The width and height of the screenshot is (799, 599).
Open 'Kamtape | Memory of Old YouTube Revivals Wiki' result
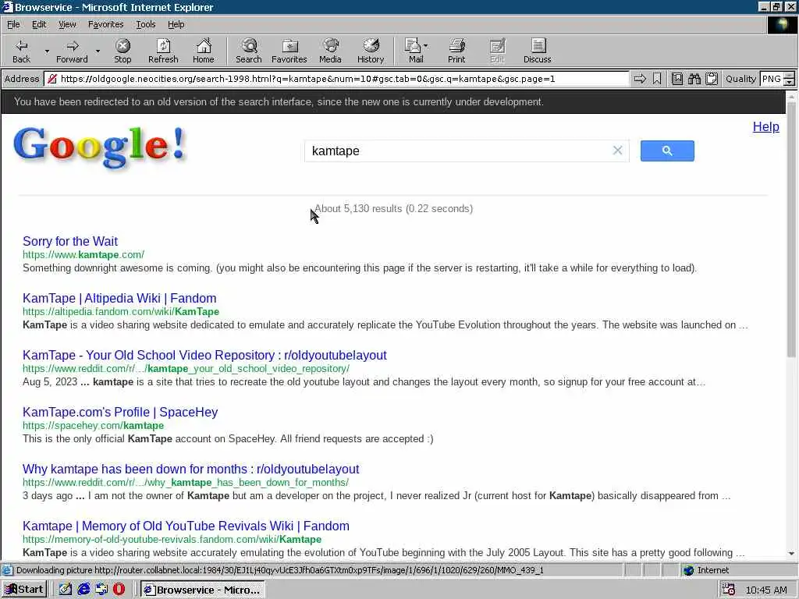(x=186, y=526)
